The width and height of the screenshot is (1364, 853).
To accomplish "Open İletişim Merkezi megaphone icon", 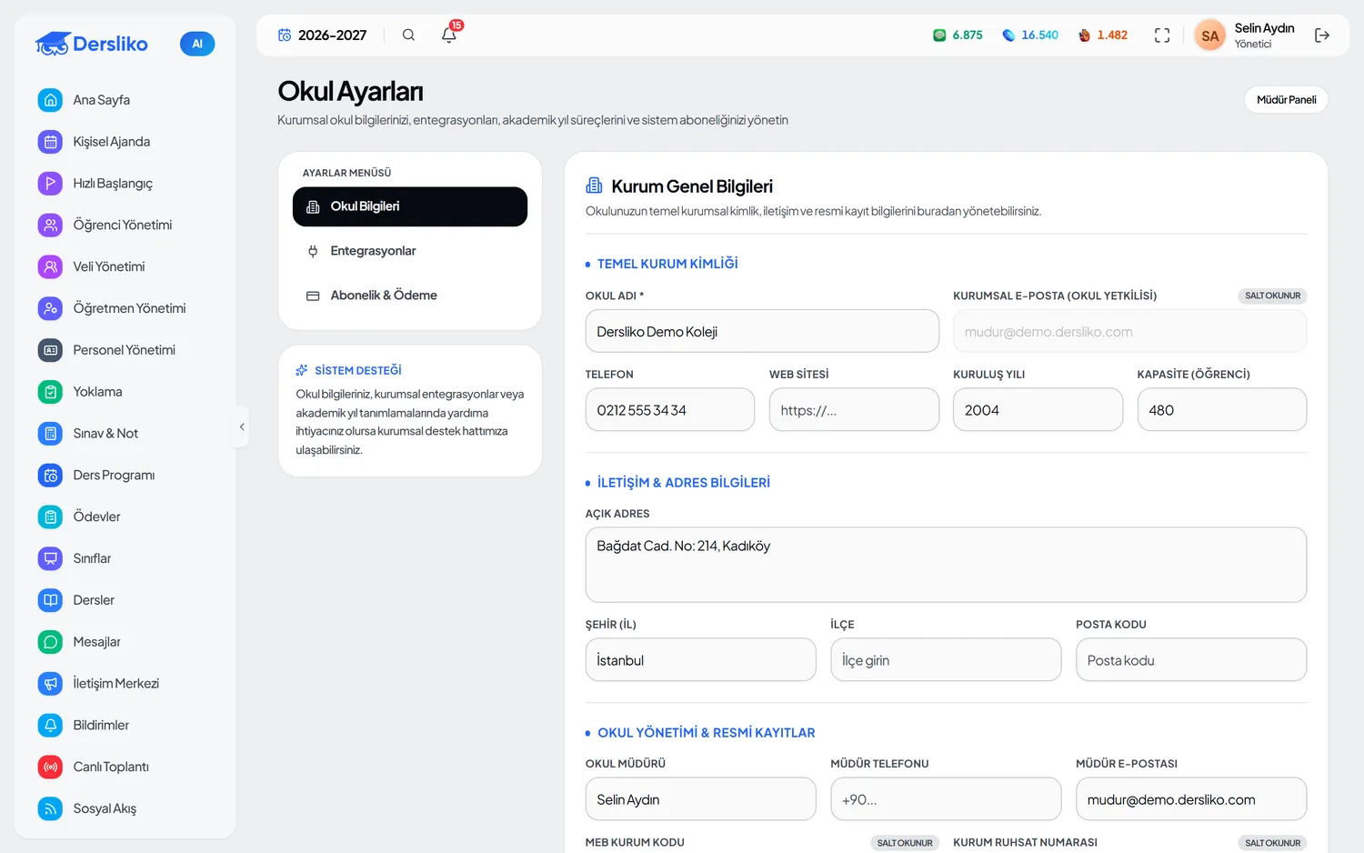I will tap(51, 684).
